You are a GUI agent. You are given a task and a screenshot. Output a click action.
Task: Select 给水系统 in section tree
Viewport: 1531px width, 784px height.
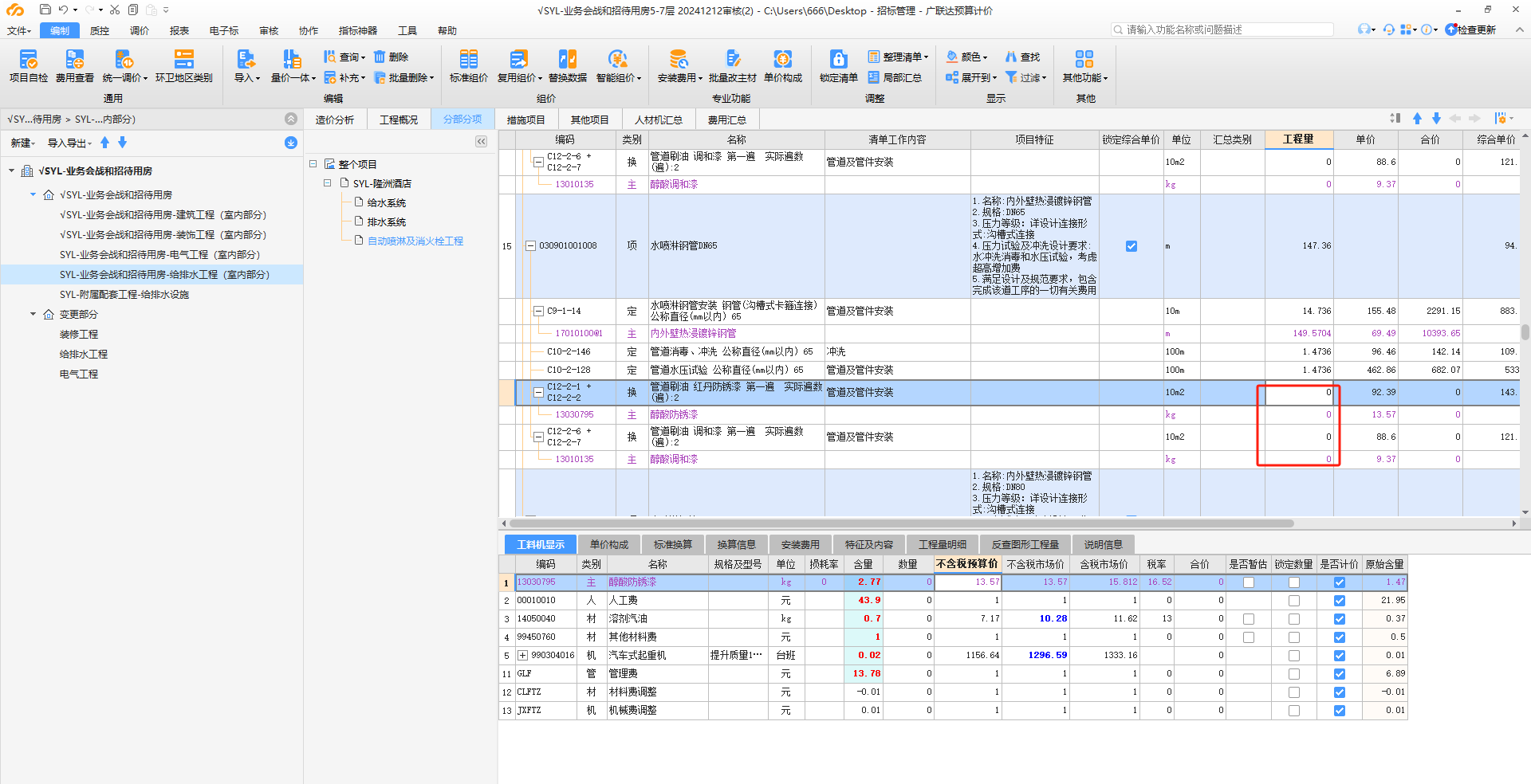click(387, 202)
